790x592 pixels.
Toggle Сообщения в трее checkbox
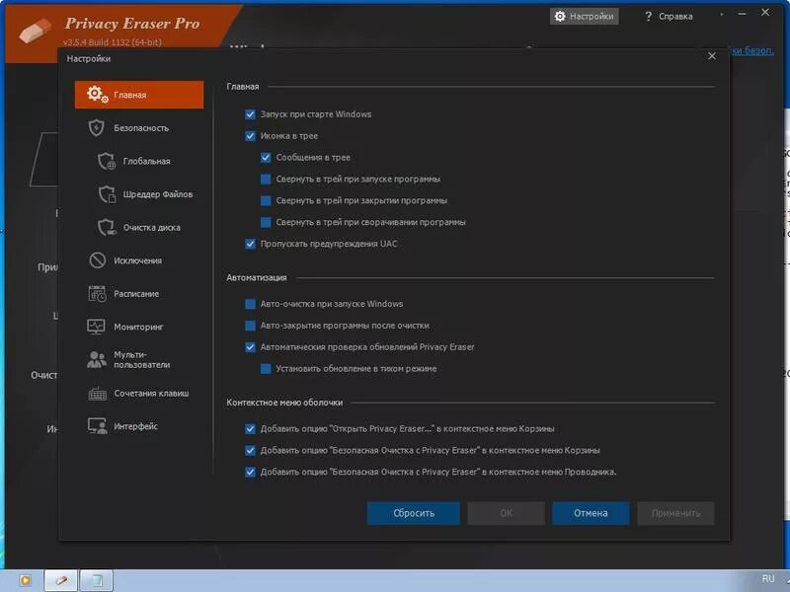[x=266, y=158]
